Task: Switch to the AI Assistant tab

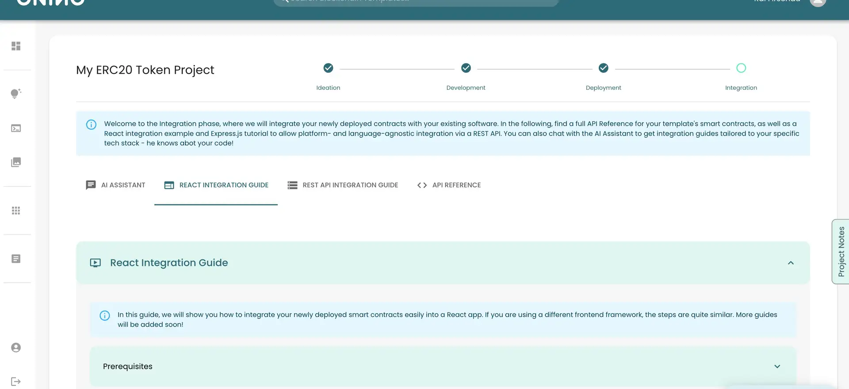Action: (x=115, y=185)
